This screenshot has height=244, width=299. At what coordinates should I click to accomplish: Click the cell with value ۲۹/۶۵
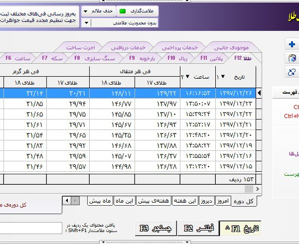point(68,135)
